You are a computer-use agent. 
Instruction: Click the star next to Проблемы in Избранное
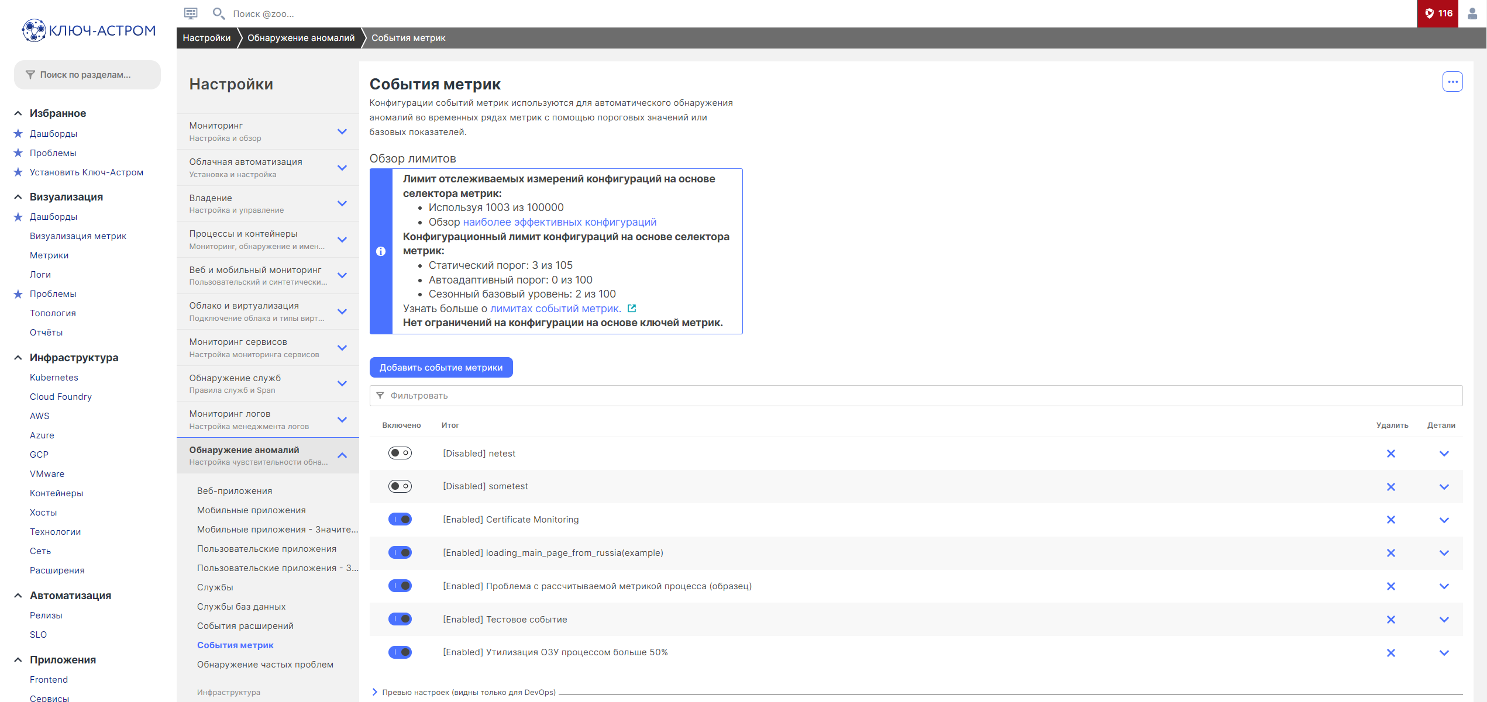(x=18, y=153)
